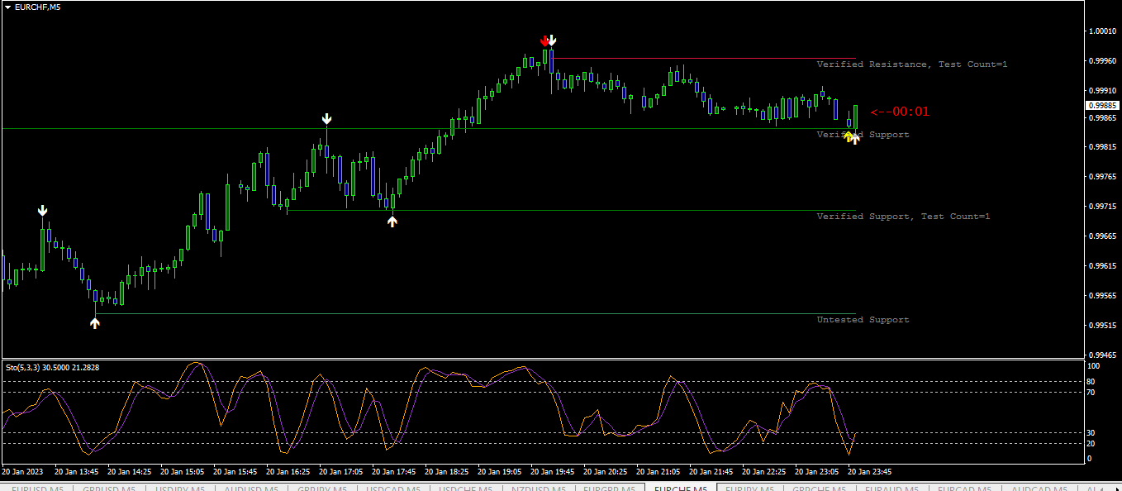This screenshot has width=1122, height=491.
Task: Click the current price tag 0.99885
Action: coord(1103,106)
